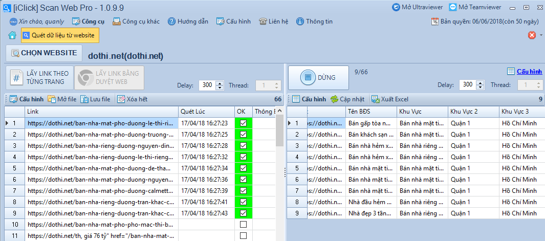Click Khu Vực 2 column header
This screenshot has width=545, height=241.
(473, 112)
